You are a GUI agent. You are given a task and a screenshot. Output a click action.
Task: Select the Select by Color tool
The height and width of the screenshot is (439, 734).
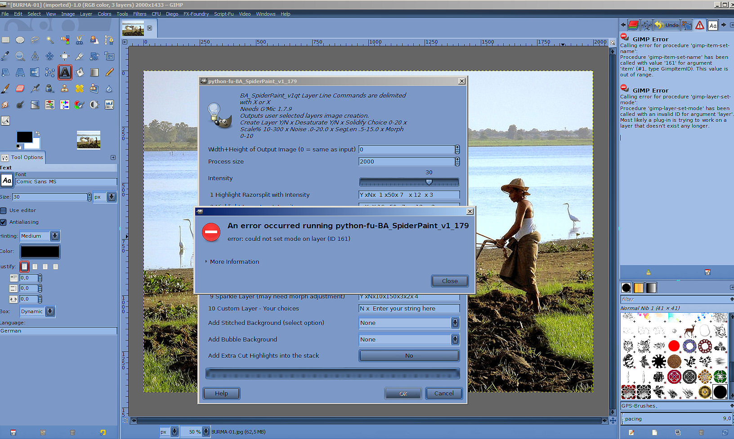(65, 40)
